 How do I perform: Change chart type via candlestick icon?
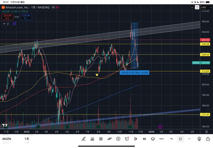136,139
